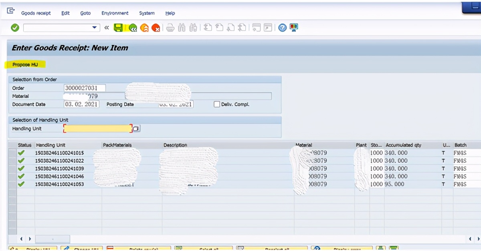The image size is (481, 251).
Task: Click the Print icon
Action: coord(170,28)
